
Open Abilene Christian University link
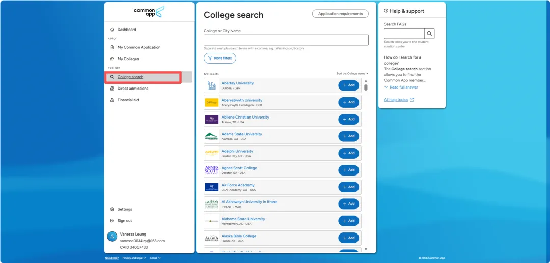245,117
